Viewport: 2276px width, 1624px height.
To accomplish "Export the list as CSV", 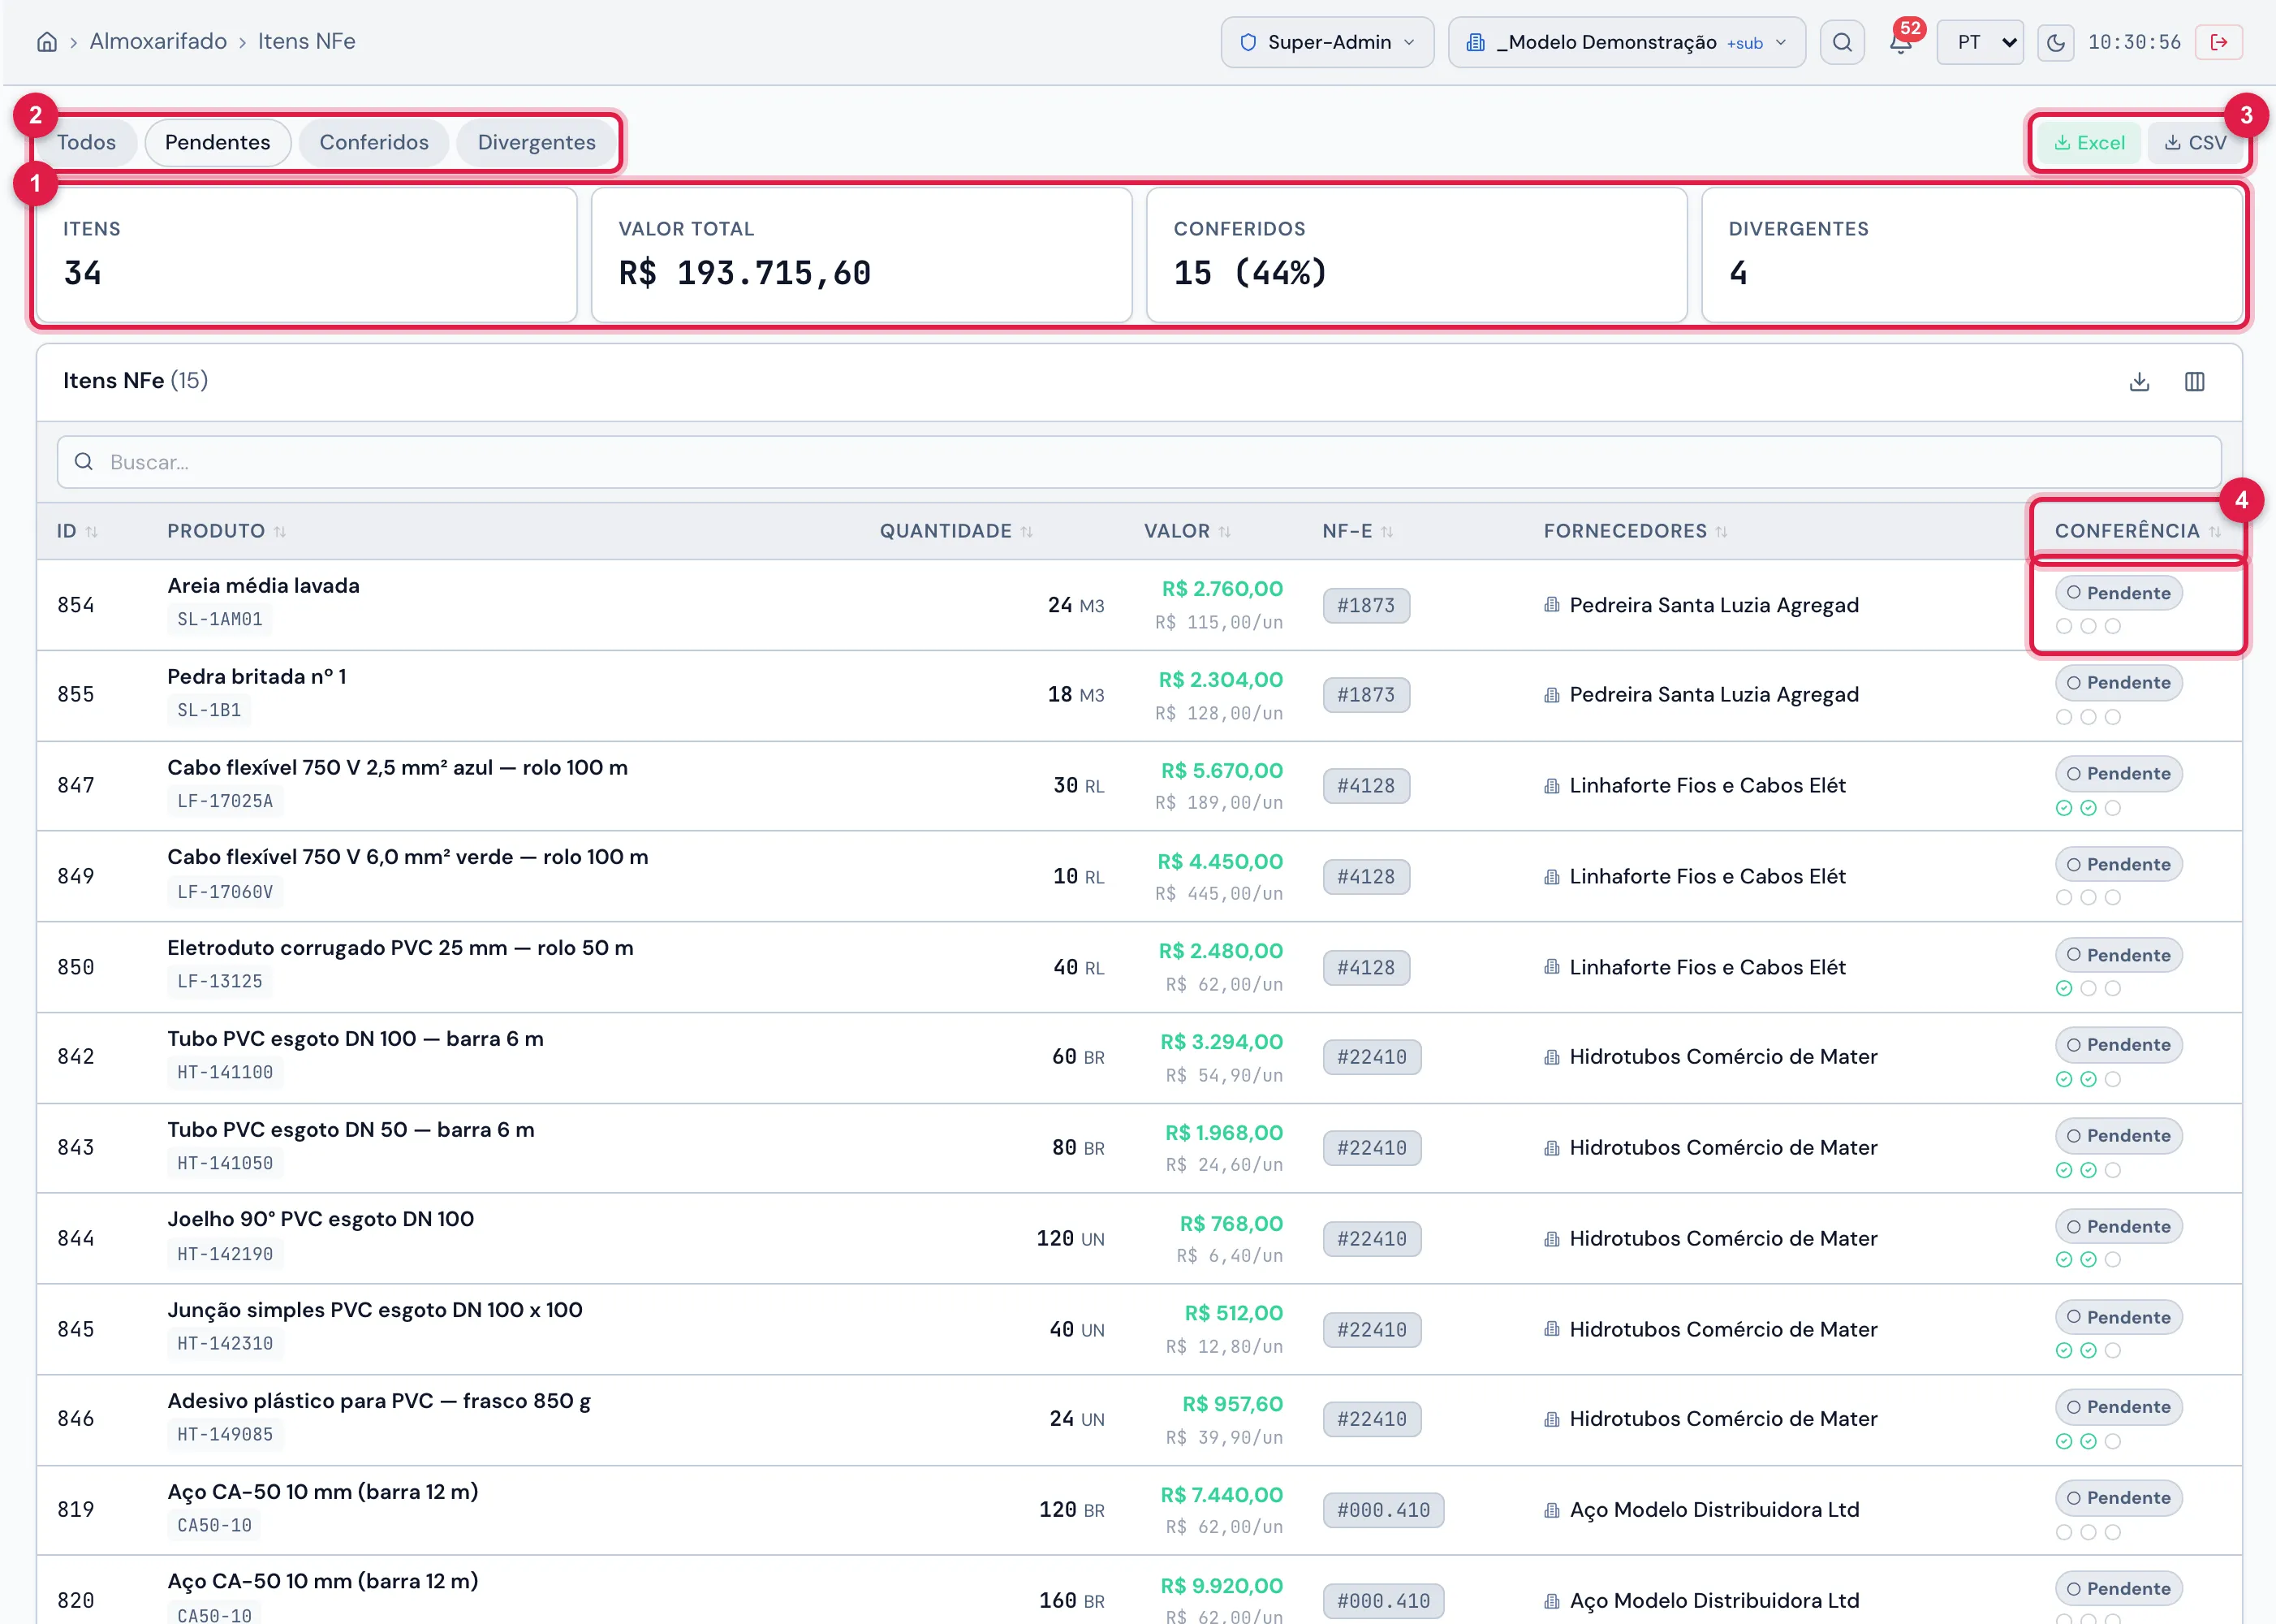I will tap(2194, 143).
